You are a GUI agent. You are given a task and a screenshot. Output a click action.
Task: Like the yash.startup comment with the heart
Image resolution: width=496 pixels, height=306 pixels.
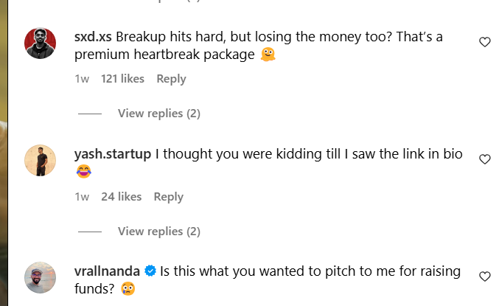[x=484, y=159]
